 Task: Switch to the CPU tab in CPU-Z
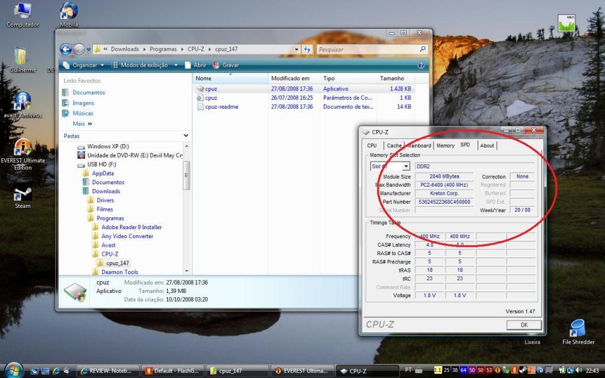point(372,145)
